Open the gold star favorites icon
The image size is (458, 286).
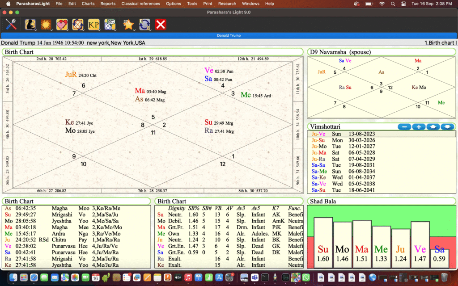pos(128,25)
